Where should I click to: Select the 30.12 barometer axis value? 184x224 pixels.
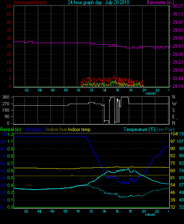(x=178, y=14)
